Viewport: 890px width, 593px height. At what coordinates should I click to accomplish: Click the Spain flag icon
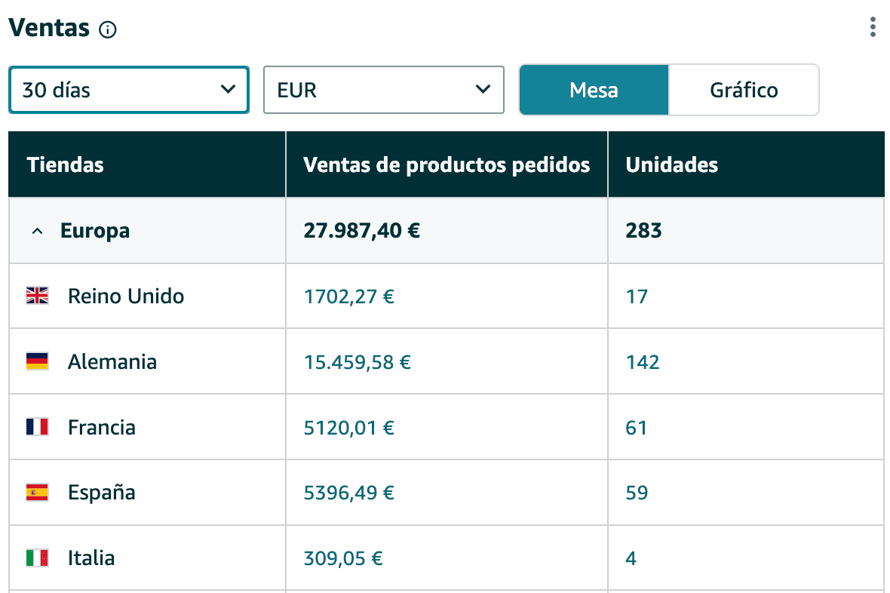pos(37,492)
